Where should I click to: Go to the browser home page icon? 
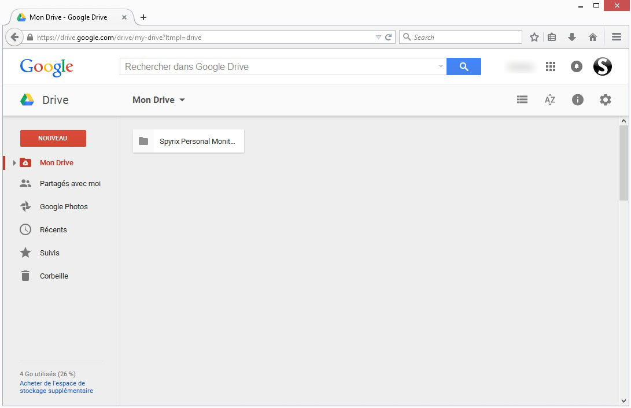point(592,38)
